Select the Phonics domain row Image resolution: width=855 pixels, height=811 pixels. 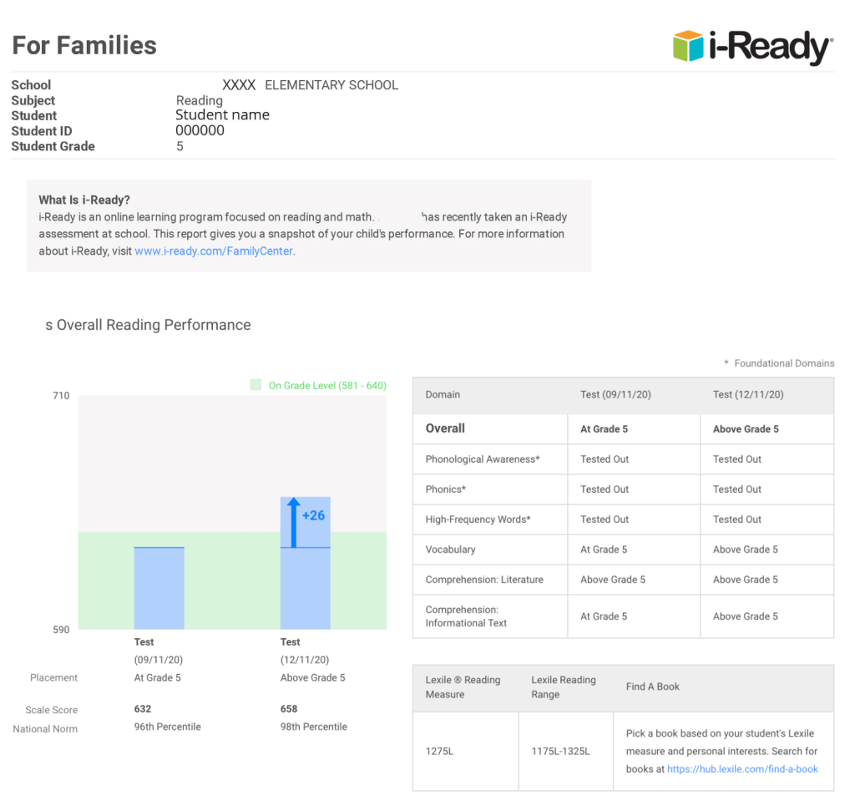click(446, 489)
